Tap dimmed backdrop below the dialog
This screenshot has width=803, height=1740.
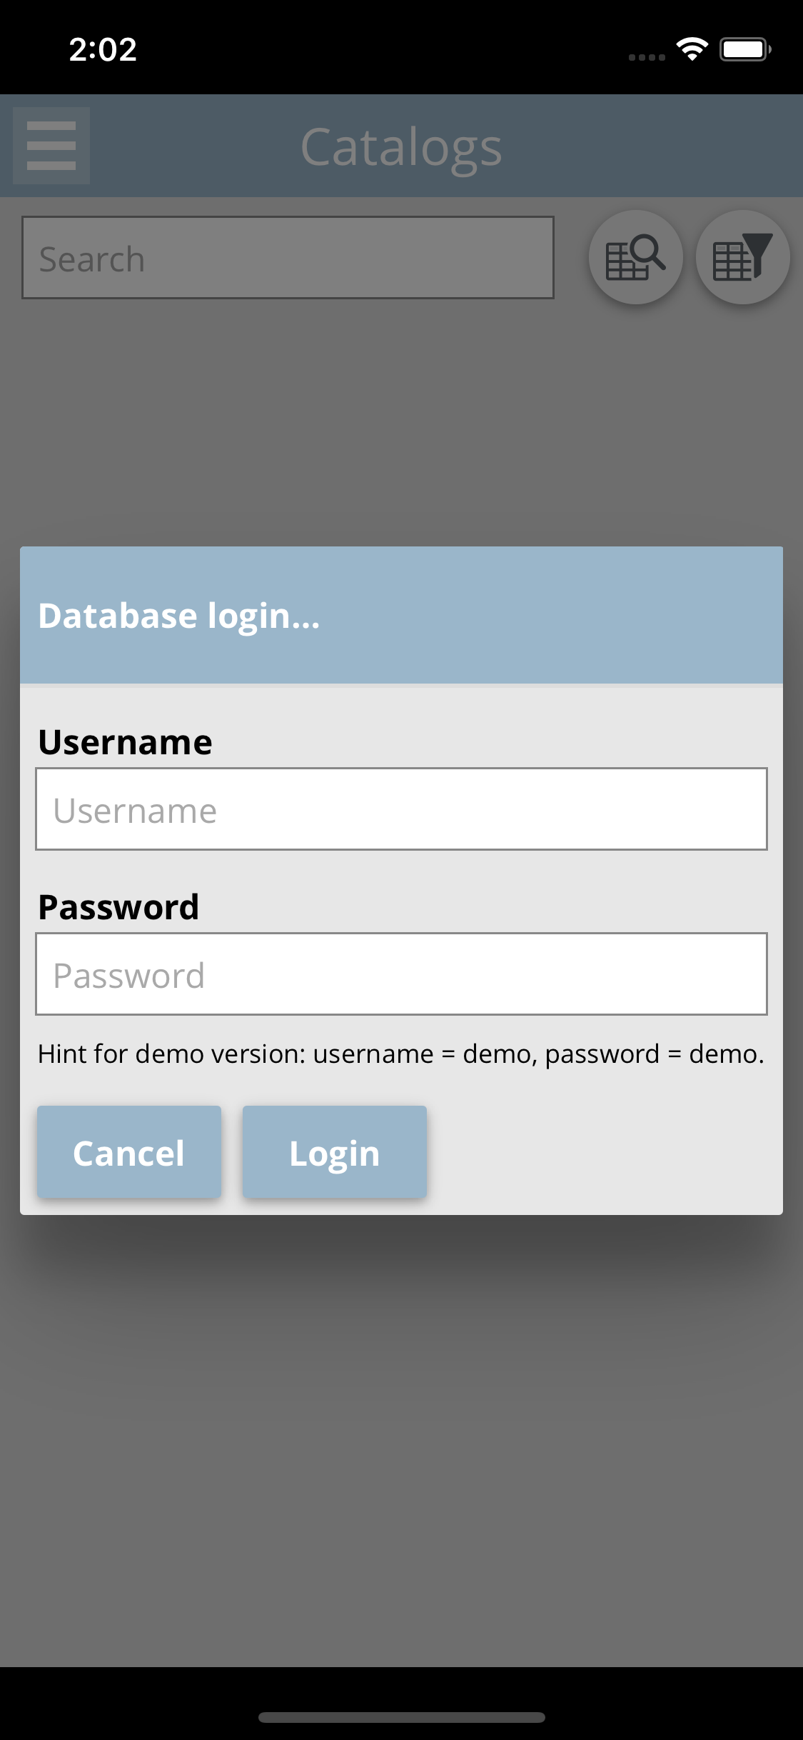click(x=401, y=1443)
